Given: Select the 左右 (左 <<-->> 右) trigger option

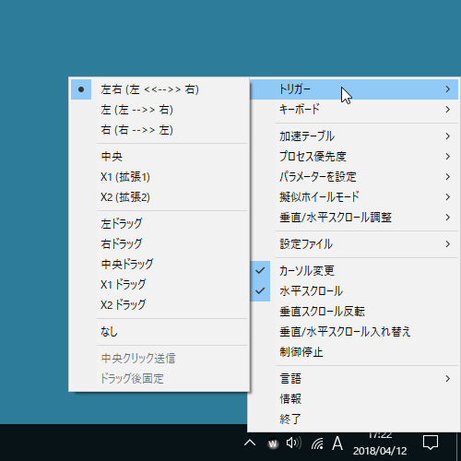Looking at the screenshot, I should pos(159,89).
